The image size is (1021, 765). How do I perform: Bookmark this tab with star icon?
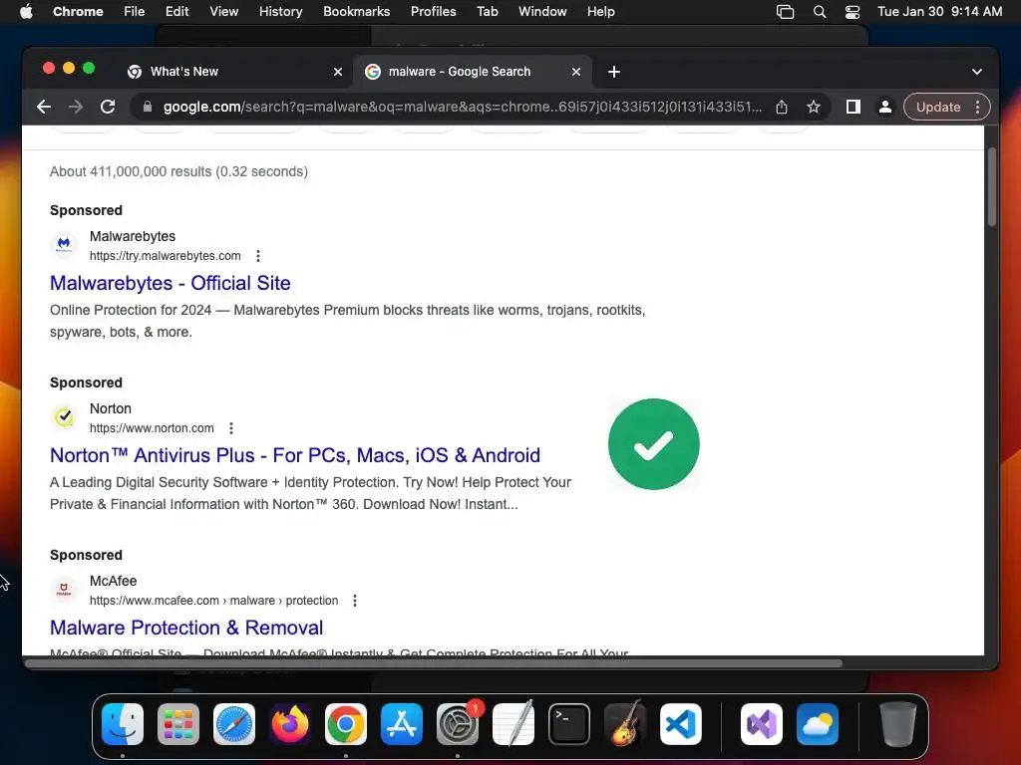pyautogui.click(x=814, y=107)
